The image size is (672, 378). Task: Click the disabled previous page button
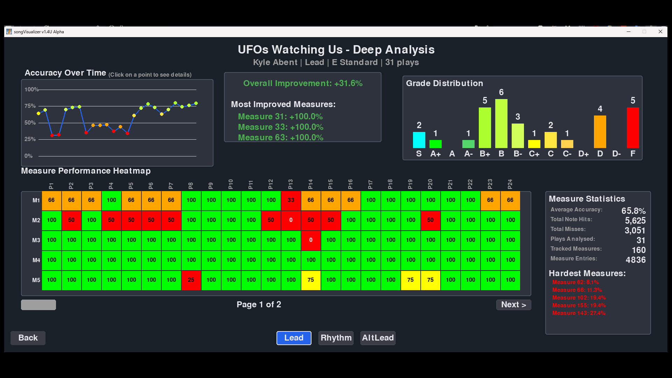[38, 304]
